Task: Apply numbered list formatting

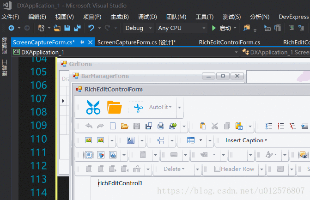Action: click(281, 126)
